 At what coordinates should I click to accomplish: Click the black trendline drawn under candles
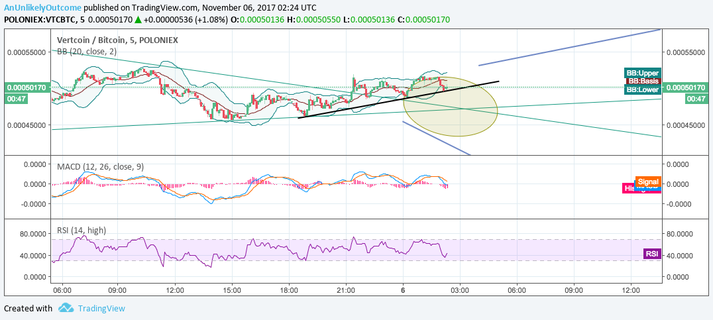point(398,99)
